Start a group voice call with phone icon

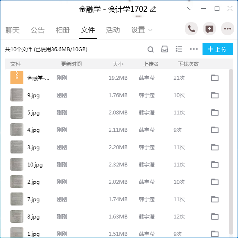(x=191, y=29)
